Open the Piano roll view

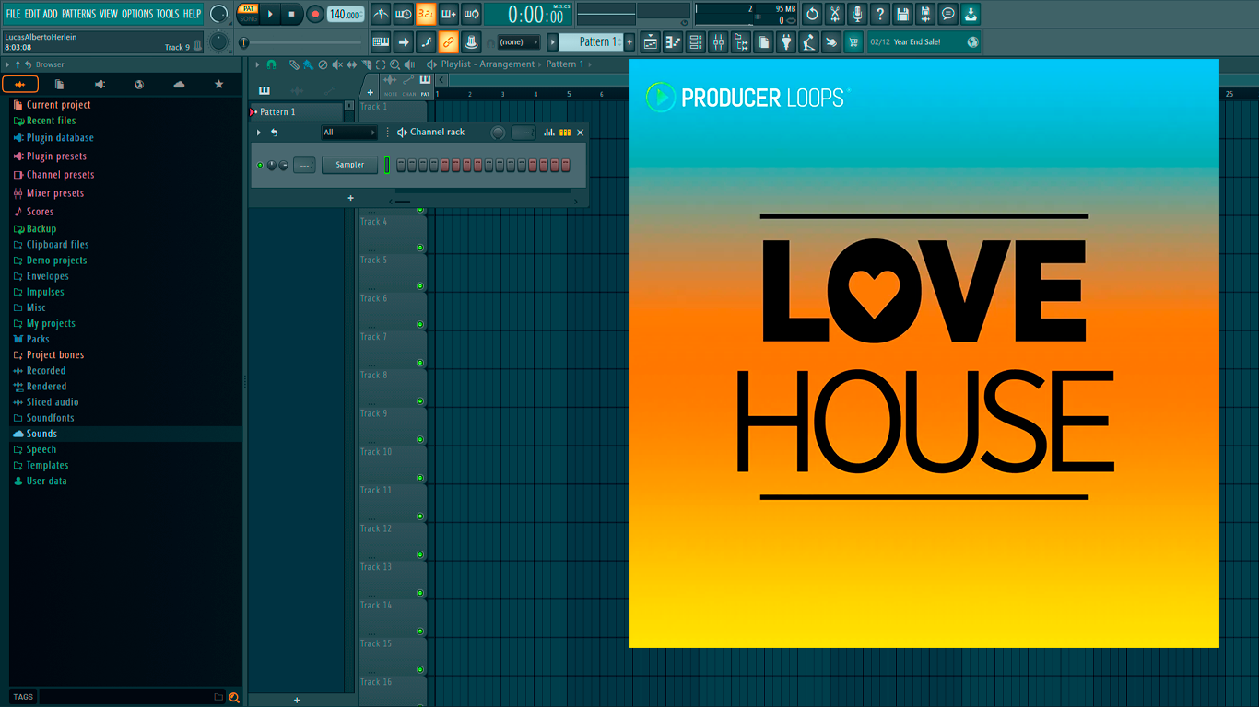click(x=673, y=41)
